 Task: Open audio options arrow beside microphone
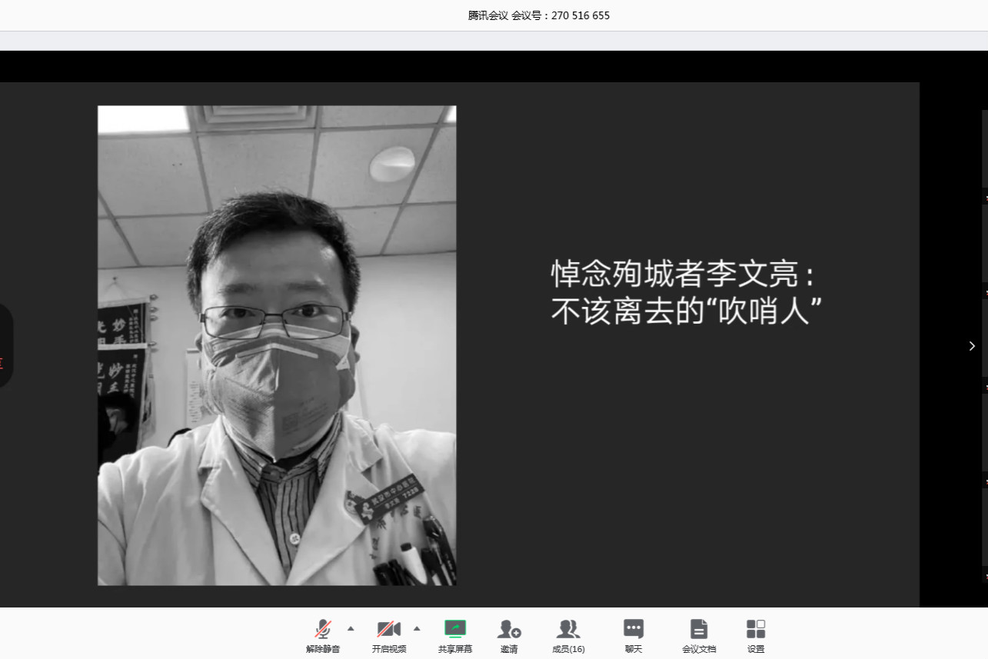(351, 628)
